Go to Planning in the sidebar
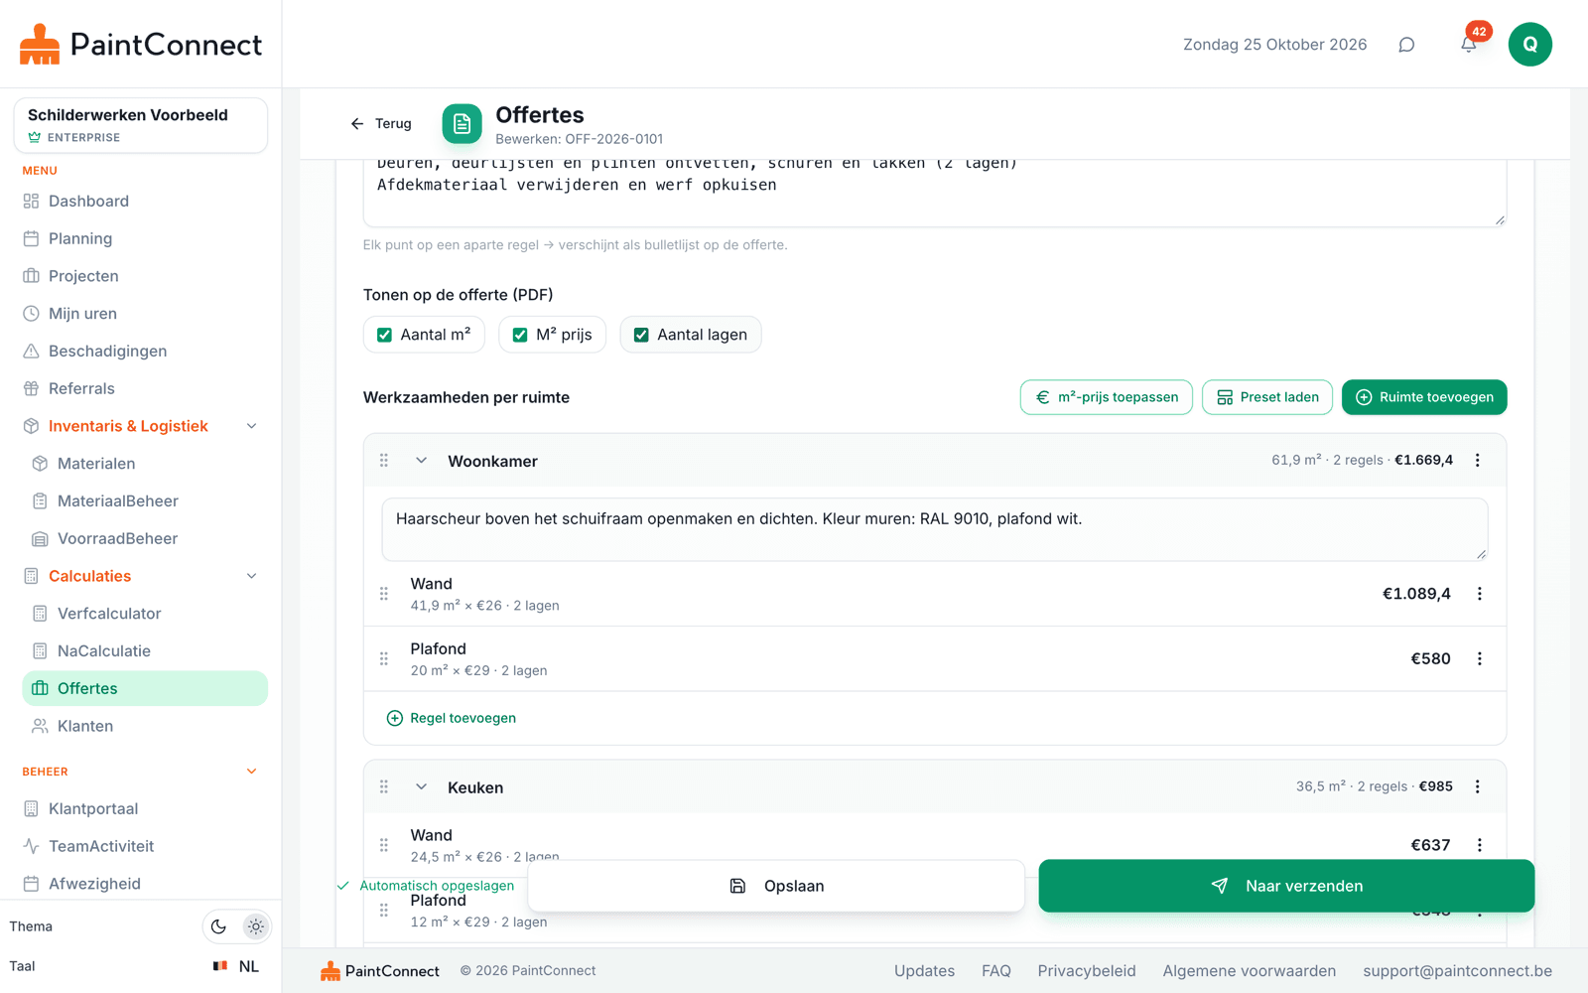The width and height of the screenshot is (1588, 993). [x=145, y=239]
